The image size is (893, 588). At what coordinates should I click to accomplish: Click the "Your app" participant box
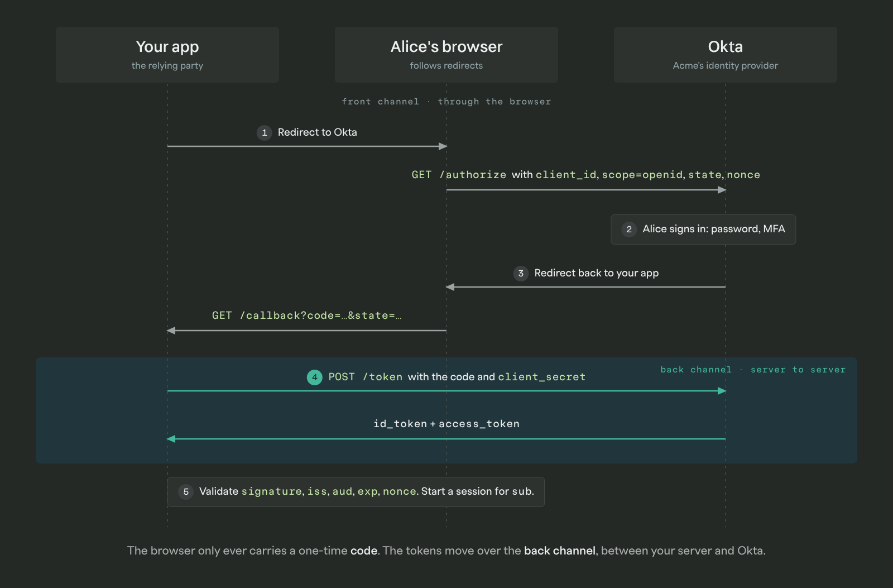tap(167, 55)
